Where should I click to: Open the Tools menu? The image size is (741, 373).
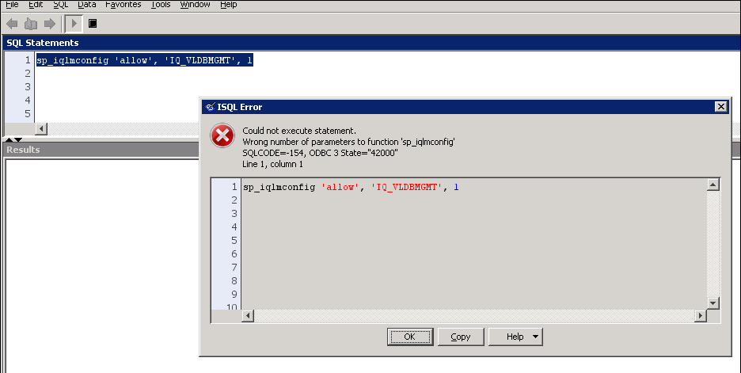click(x=161, y=4)
